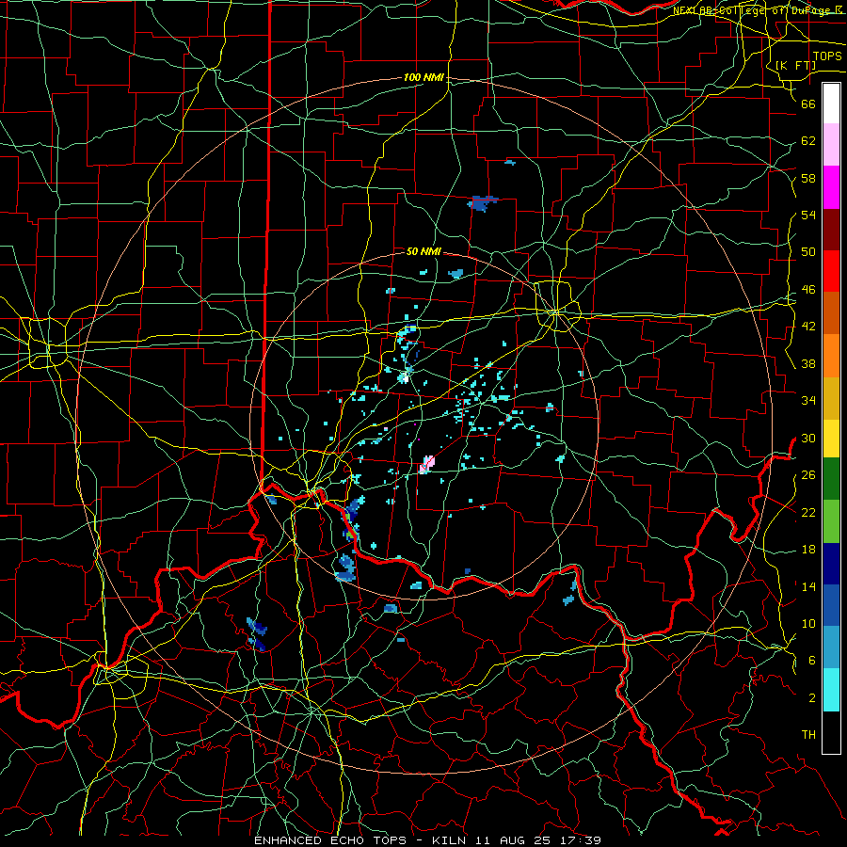Click the '50' legend value
Image resolution: width=847 pixels, height=847 pixels.
808,252
